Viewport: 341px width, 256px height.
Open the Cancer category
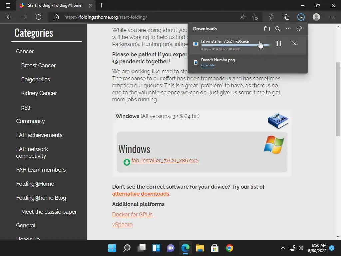coord(25,51)
